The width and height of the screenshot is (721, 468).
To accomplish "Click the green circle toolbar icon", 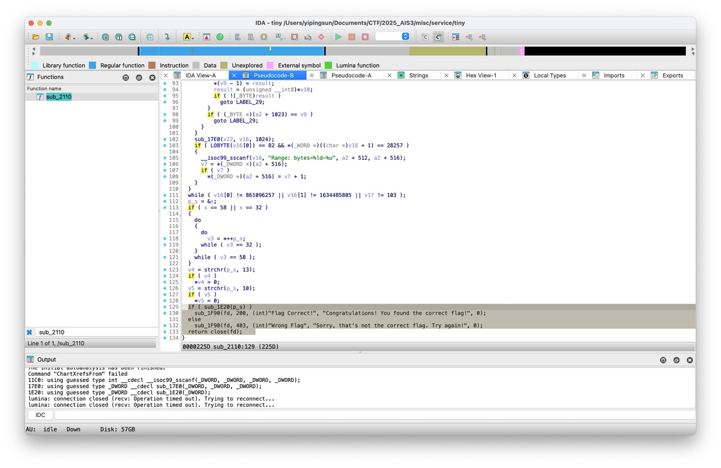I will click(220, 37).
